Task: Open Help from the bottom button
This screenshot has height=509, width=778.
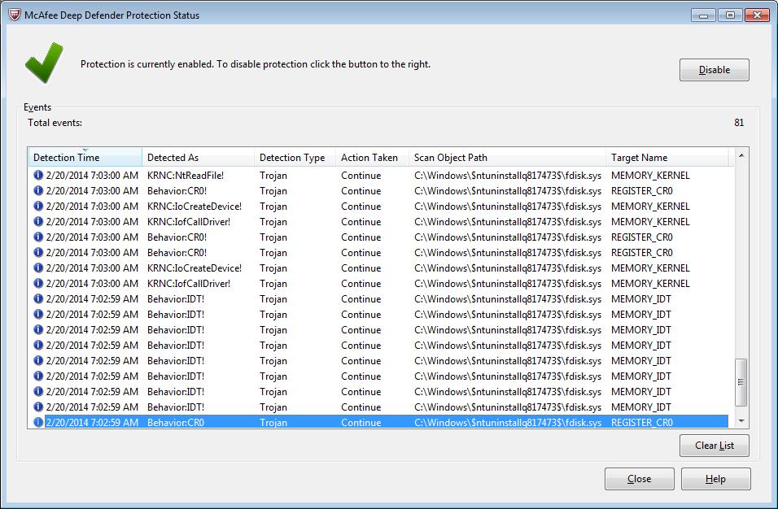Action: (x=715, y=479)
